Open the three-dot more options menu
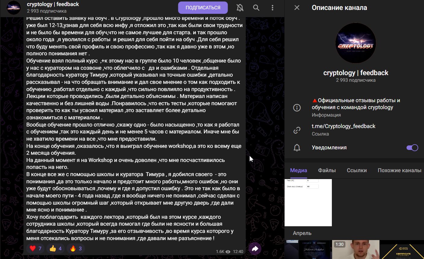Viewport: 424px width, 259px height. tap(273, 8)
